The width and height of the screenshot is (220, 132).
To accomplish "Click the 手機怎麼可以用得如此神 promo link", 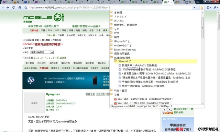I will (x=43, y=26).
